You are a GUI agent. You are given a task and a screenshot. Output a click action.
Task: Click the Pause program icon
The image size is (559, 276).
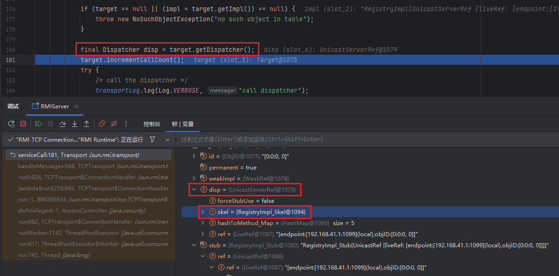point(50,124)
